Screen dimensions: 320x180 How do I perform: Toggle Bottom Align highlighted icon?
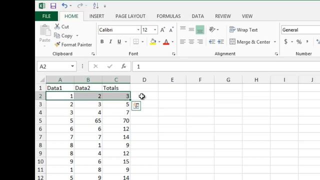click(x=200, y=30)
